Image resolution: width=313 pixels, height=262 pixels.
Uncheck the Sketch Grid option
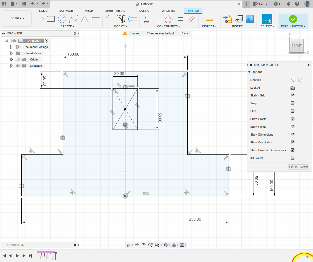293,95
